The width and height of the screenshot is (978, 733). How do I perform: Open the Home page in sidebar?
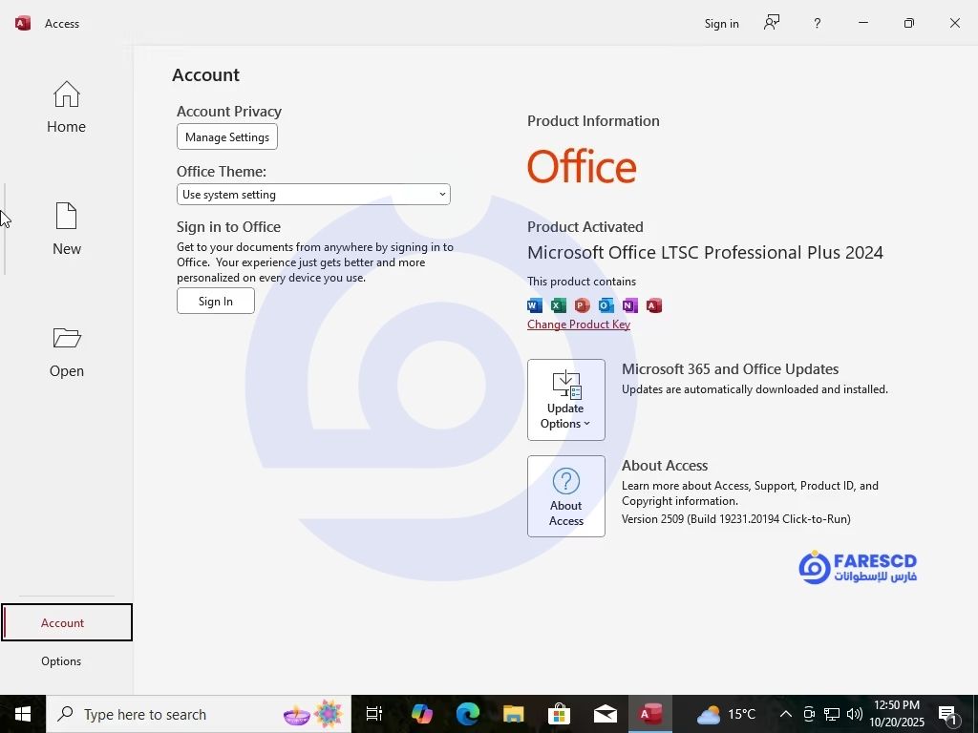tap(66, 107)
